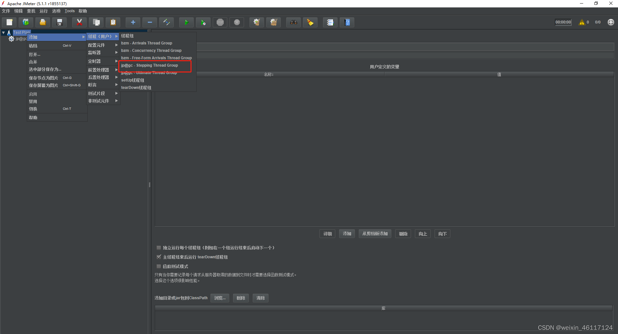Start the test with green play icon
Image resolution: width=618 pixels, height=334 pixels.
click(186, 22)
